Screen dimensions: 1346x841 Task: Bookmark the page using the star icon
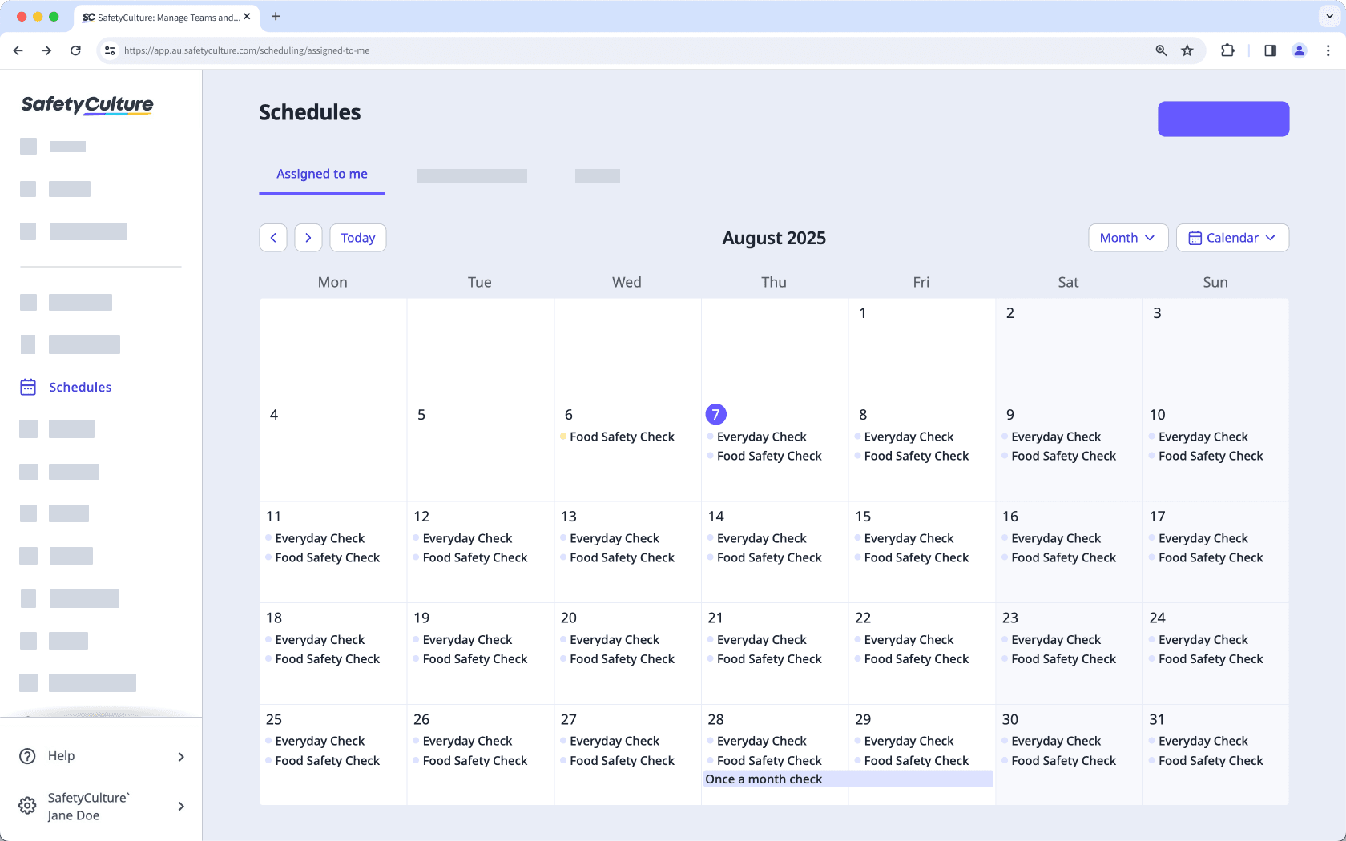point(1187,50)
